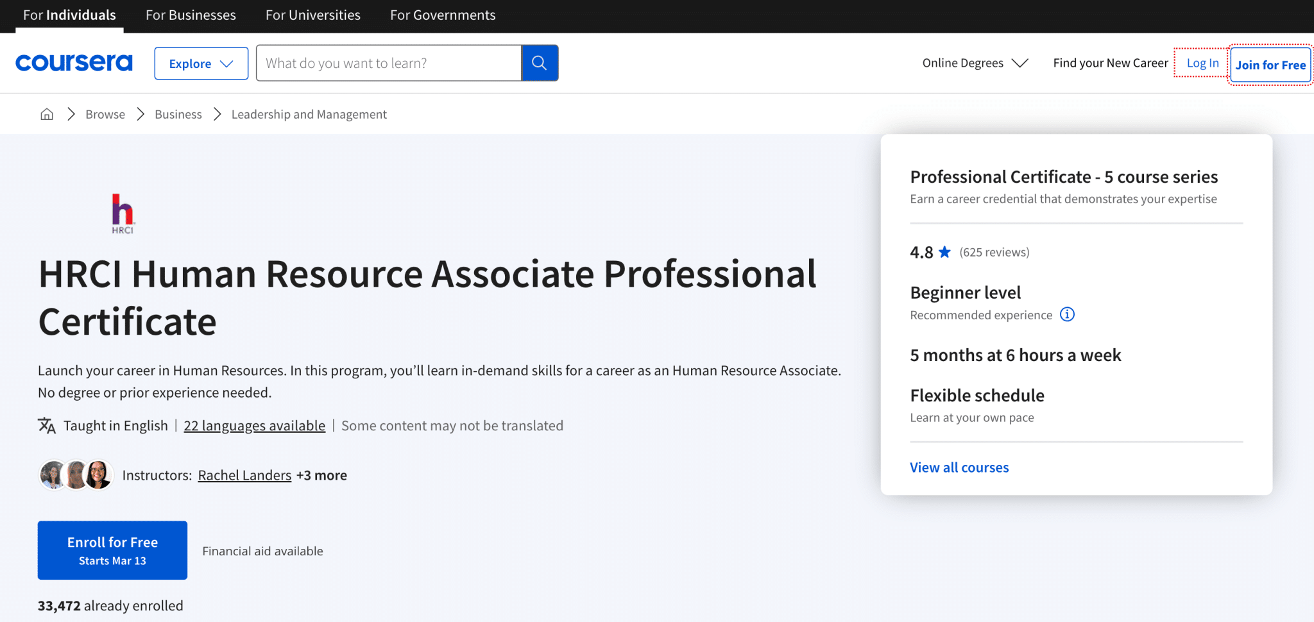Screen dimensions: 1314x622
Task: Expand the Online Degrees menu
Action: tap(973, 63)
